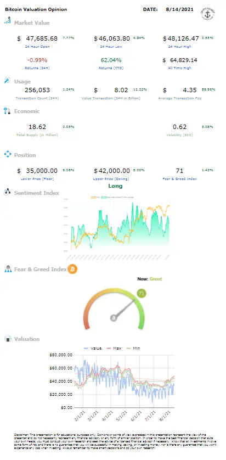226x460 pixels.
Task: Click the 'Bitcoin Valuation Opinion' title
Action: coord(36,9)
